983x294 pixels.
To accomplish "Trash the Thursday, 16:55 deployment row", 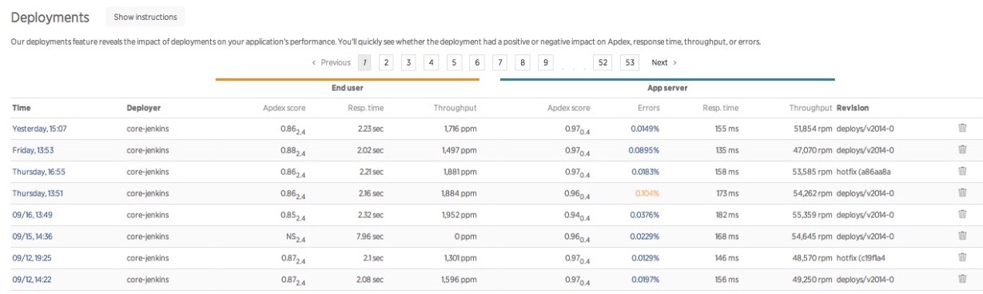I will click(x=962, y=171).
